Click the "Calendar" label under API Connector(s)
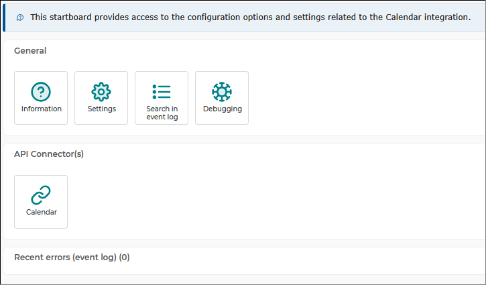The height and width of the screenshot is (285, 486). (41, 212)
